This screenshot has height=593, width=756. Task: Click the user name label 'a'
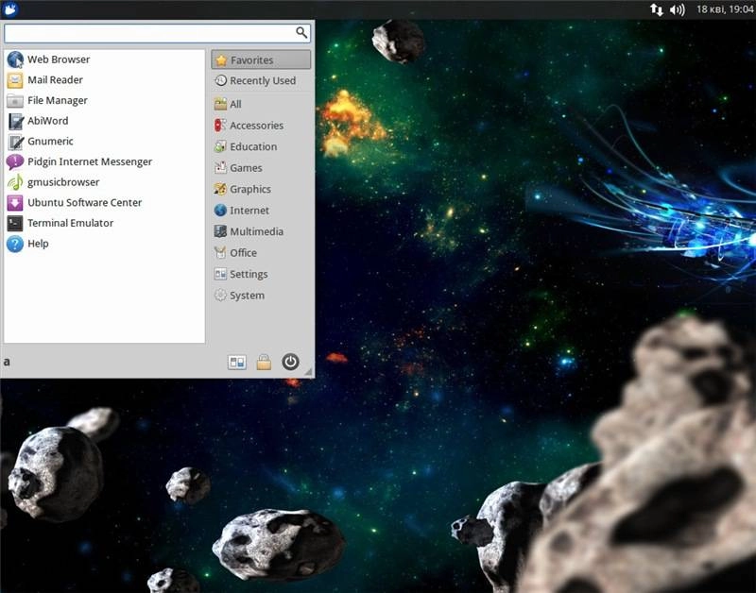coord(7,362)
